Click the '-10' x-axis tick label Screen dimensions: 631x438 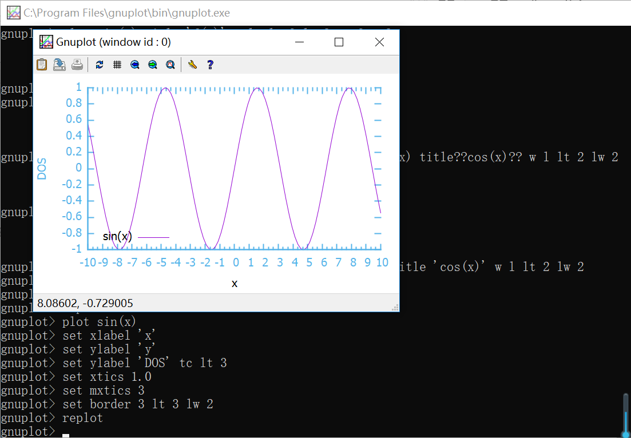88,262
